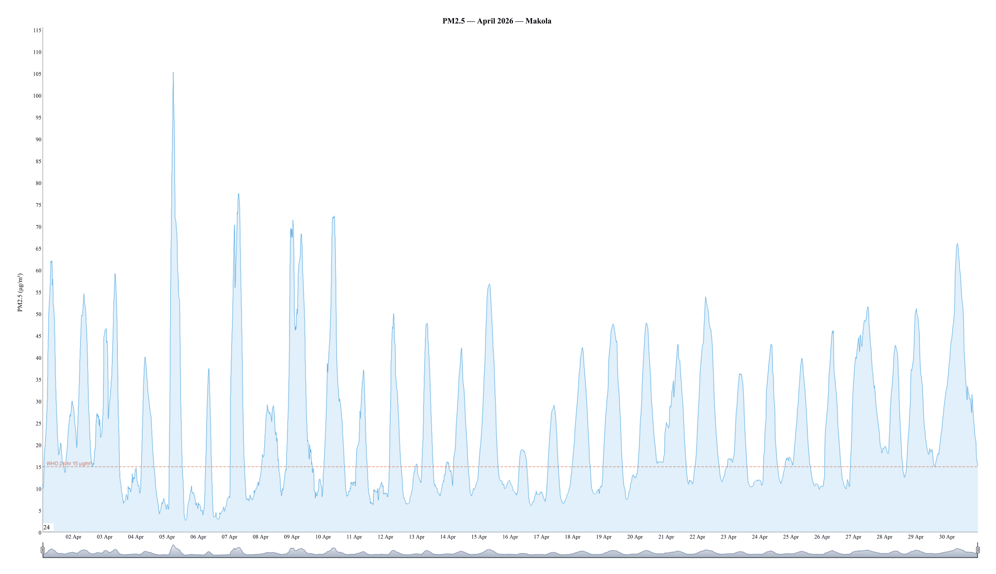Click the highest peak near 105 on 05 Apr
Image resolution: width=996 pixels, height=574 pixels.
click(x=173, y=73)
